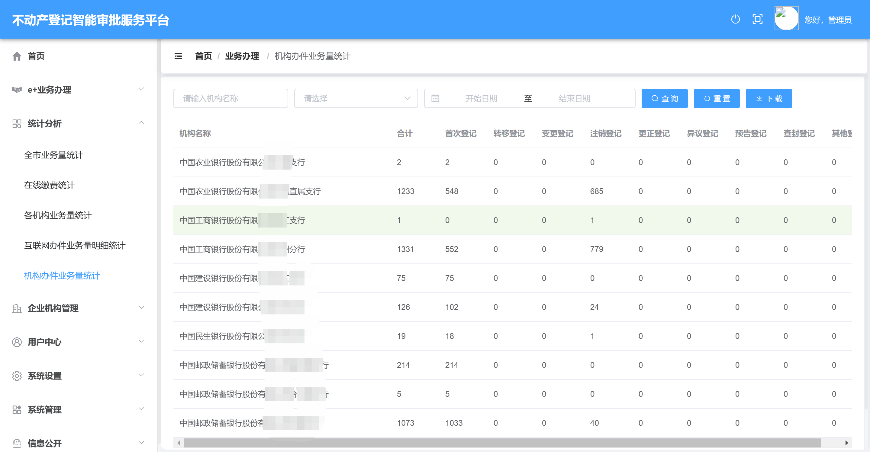
Task: Click the modules icon beside 系统管理
Action: click(x=17, y=409)
